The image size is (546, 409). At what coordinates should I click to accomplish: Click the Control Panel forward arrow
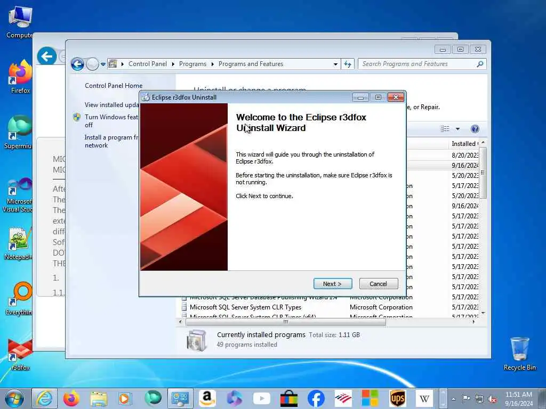[x=92, y=64]
